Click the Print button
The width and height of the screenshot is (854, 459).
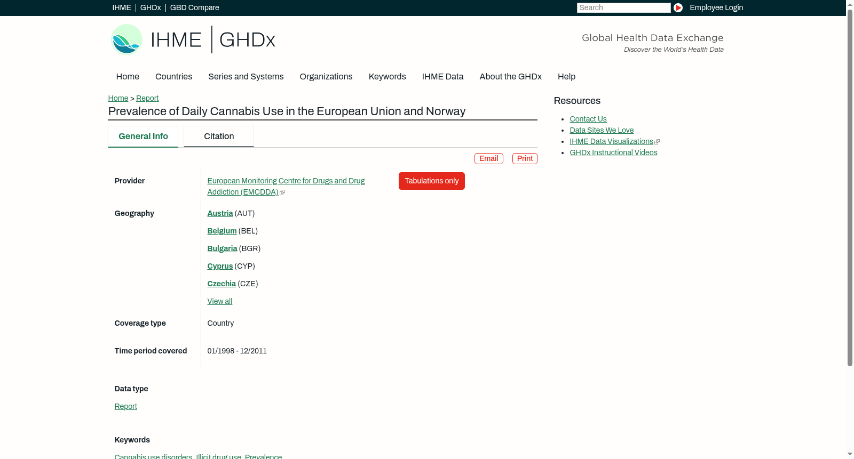(x=525, y=158)
